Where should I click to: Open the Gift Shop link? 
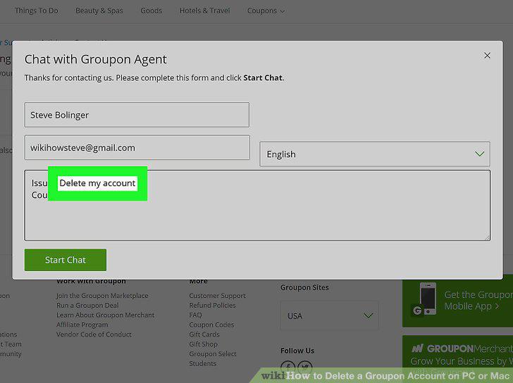203,344
